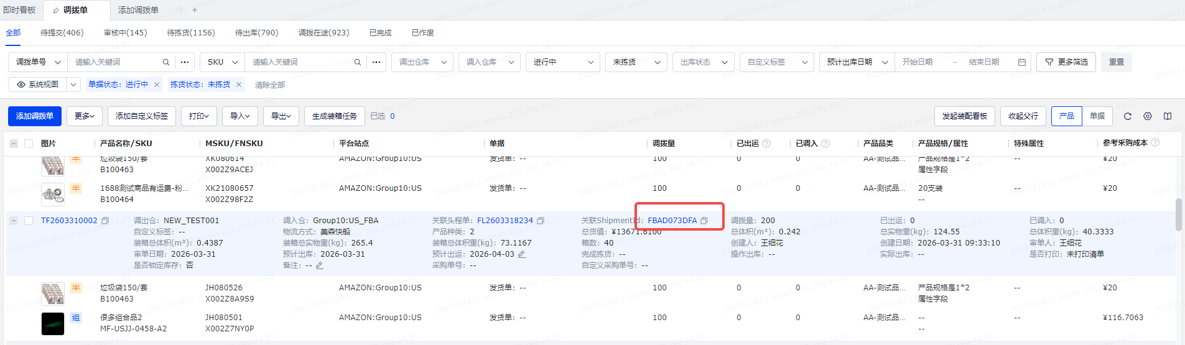Switch to the 待拣货(1156) status tab
This screenshot has width=1185, height=345.
pyautogui.click(x=191, y=33)
